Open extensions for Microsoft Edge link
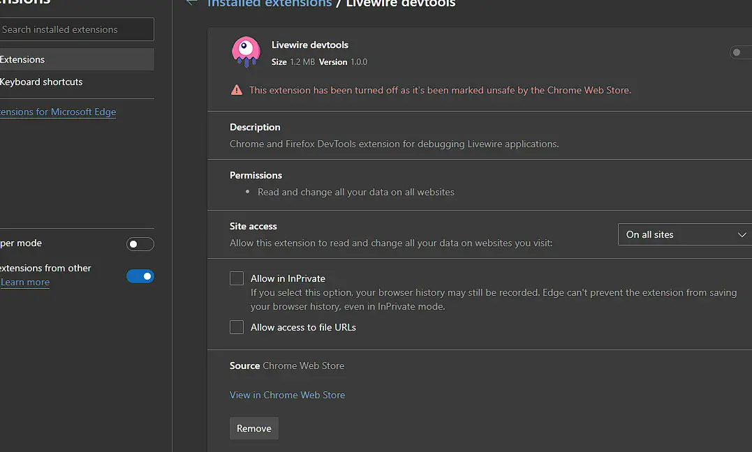Screen dimensions: 752x452 57,112
